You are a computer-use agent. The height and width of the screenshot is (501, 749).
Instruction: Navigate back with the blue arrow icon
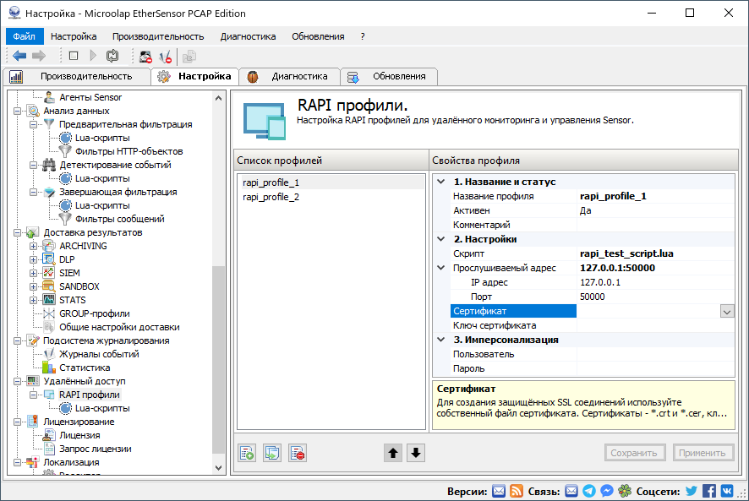(19, 55)
